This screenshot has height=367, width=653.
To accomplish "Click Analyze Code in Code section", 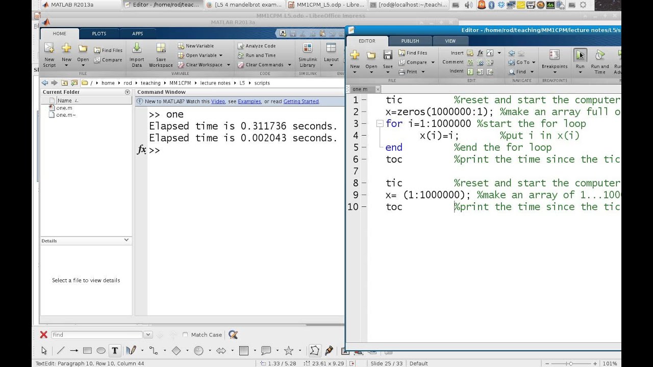I will point(257,46).
